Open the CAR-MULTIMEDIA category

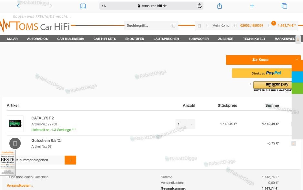click(x=71, y=39)
